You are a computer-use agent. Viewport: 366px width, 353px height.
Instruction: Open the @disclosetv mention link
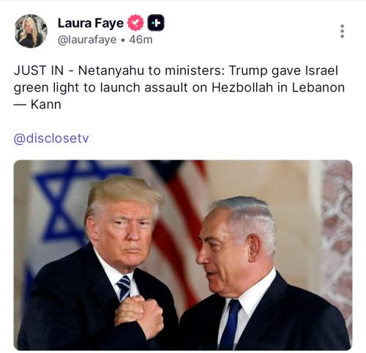point(51,138)
